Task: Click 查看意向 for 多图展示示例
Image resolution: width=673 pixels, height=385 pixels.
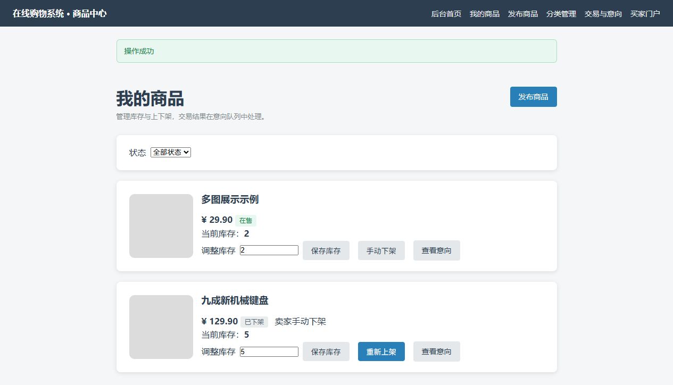Action: pyautogui.click(x=437, y=250)
